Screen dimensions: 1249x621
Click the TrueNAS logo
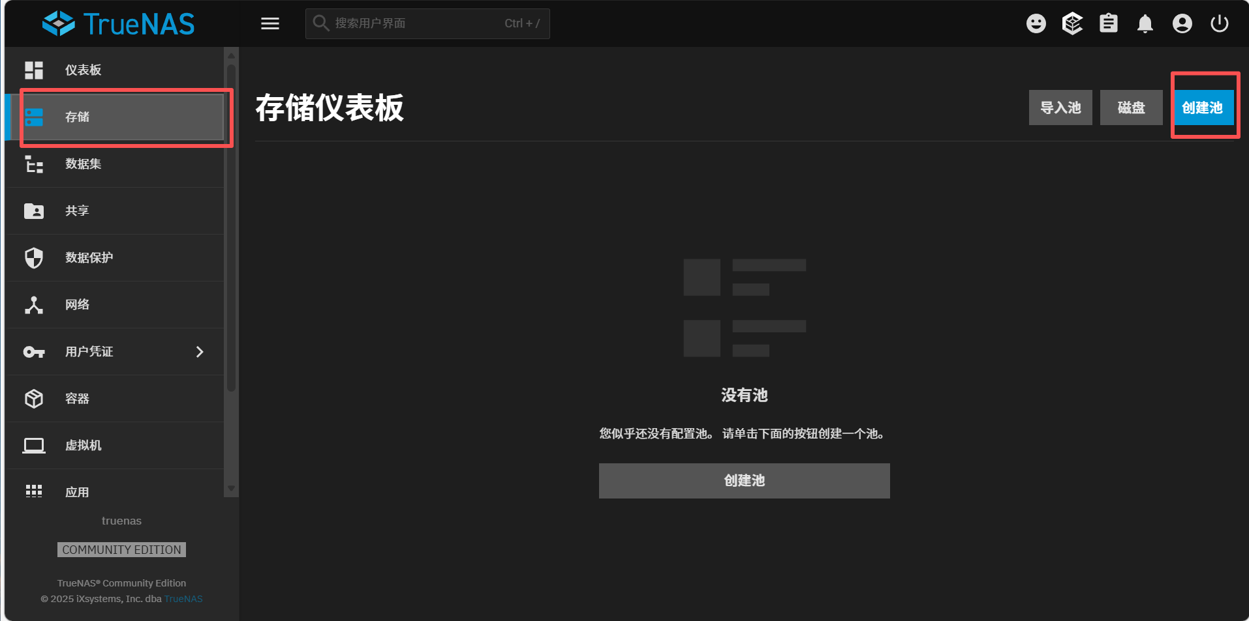119,24
